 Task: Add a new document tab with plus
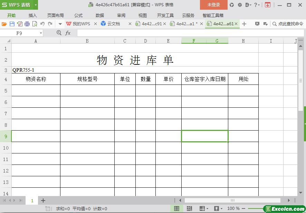(x=244, y=24)
